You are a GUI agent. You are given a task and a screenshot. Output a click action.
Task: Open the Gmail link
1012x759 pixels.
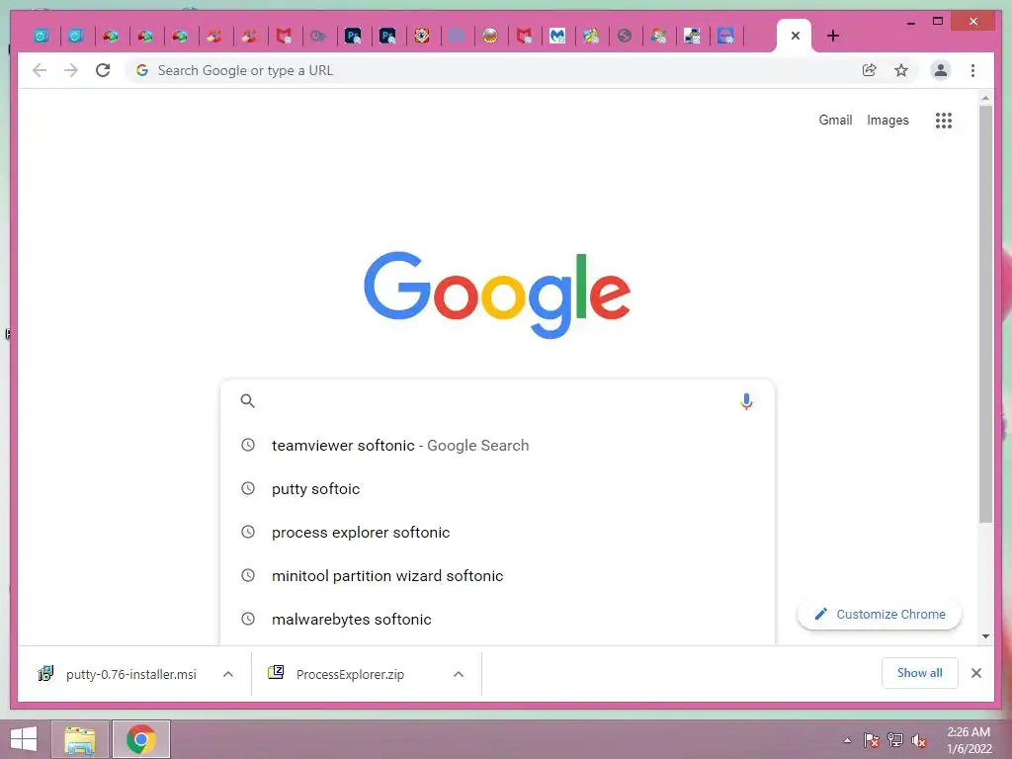tap(835, 120)
